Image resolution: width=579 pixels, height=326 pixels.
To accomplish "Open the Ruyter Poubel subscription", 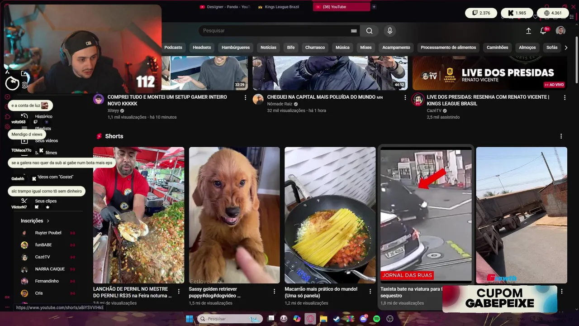I will pyautogui.click(x=48, y=233).
